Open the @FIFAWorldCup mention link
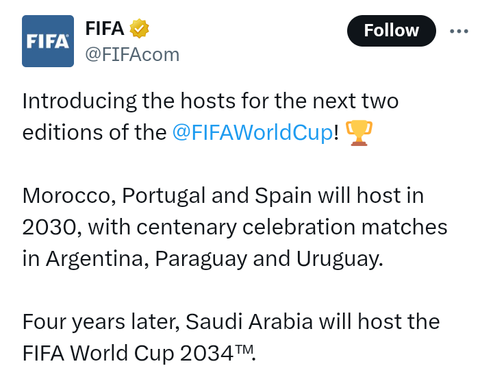This screenshot has width=493, height=377. (x=252, y=132)
